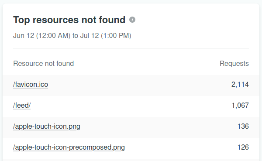
Task: Visit the /apple-touch-icon-precomposed.png link
Action: (69, 147)
